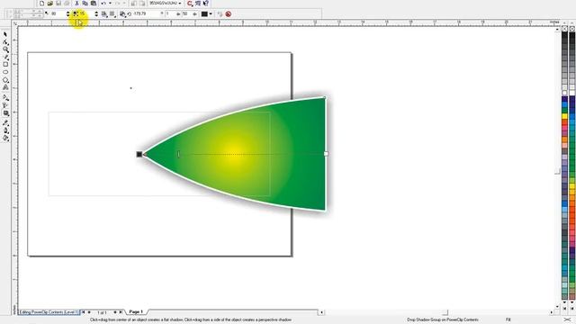Click the Undo arrow icon
The width and height of the screenshot is (576, 324).
103,4
